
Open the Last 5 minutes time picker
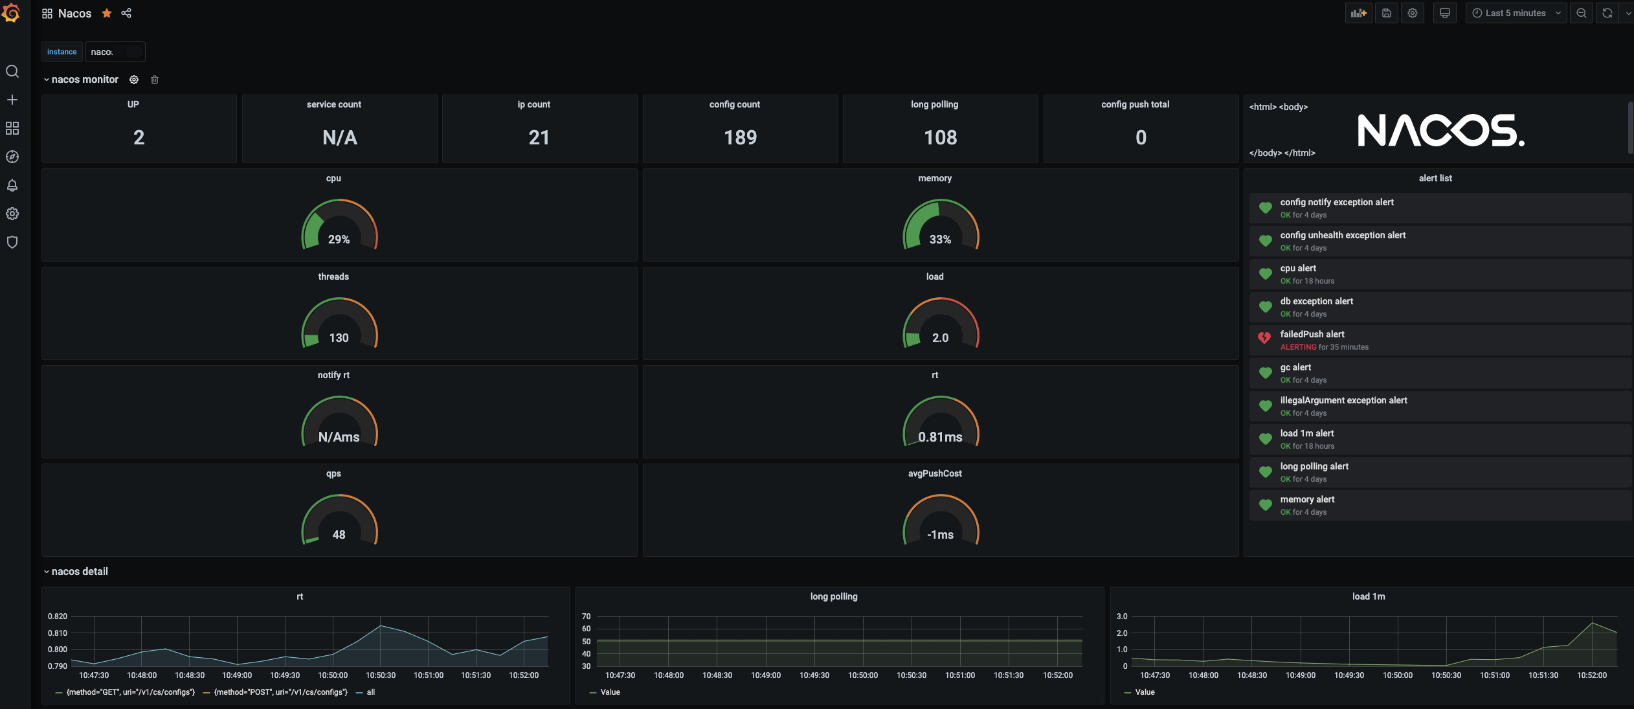(x=1515, y=13)
